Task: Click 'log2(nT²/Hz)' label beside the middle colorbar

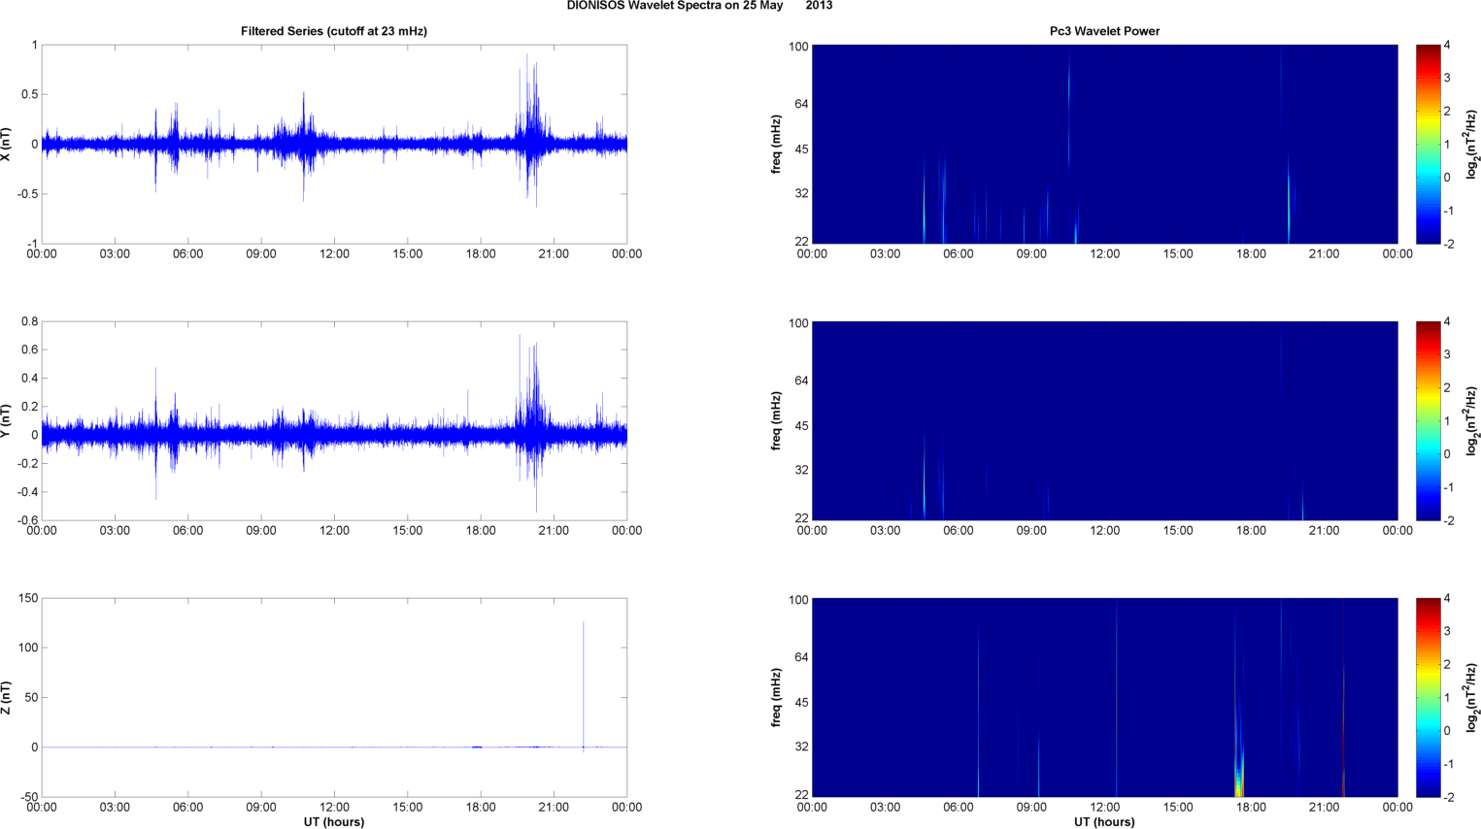Action: click(x=1472, y=420)
